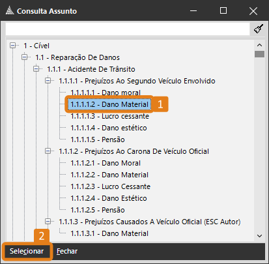Viewport: 269px width, 264px height.
Task: Choose 1.1.1.3.1 - Dano Material entry
Action: pos(109,233)
